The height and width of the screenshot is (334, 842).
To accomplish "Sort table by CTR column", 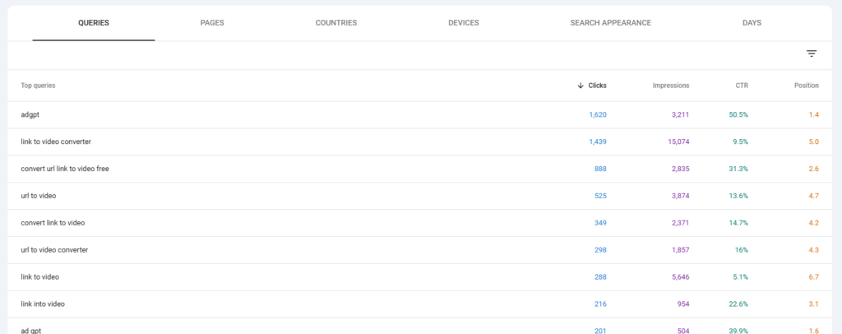I will [742, 86].
